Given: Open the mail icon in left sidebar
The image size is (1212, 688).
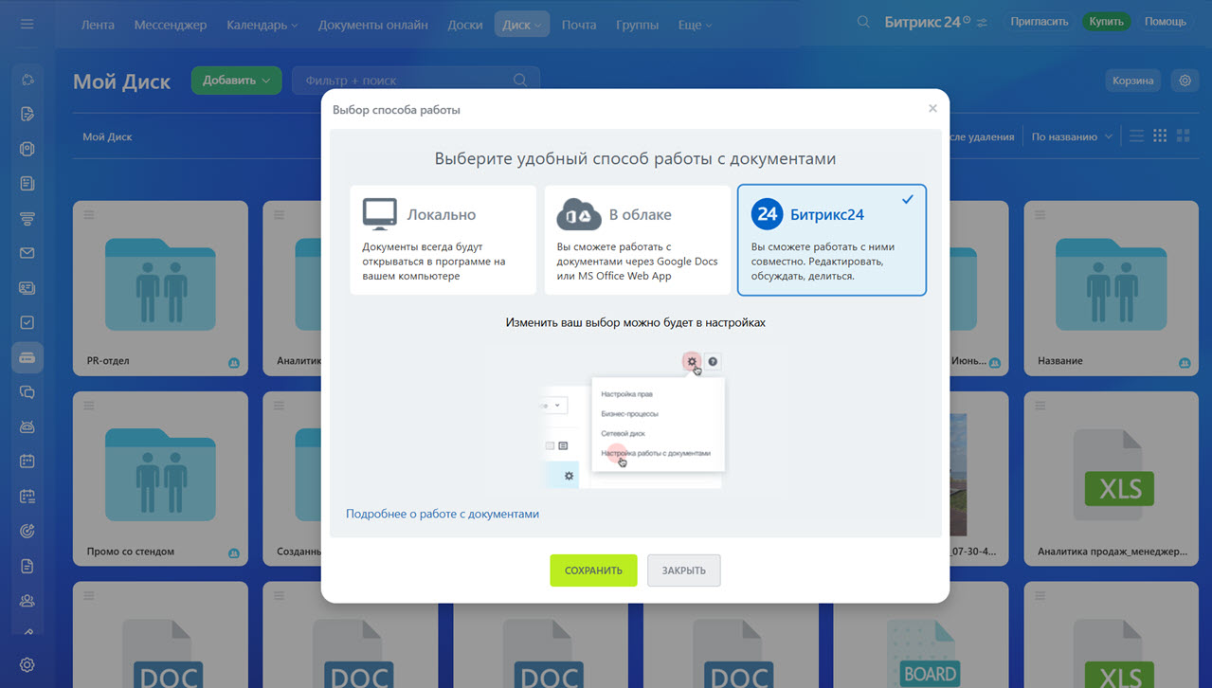Looking at the screenshot, I should point(27,253).
